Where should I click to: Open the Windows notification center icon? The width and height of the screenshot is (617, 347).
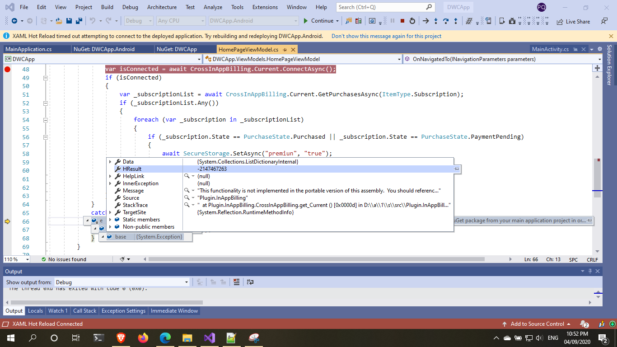pyautogui.click(x=603, y=338)
